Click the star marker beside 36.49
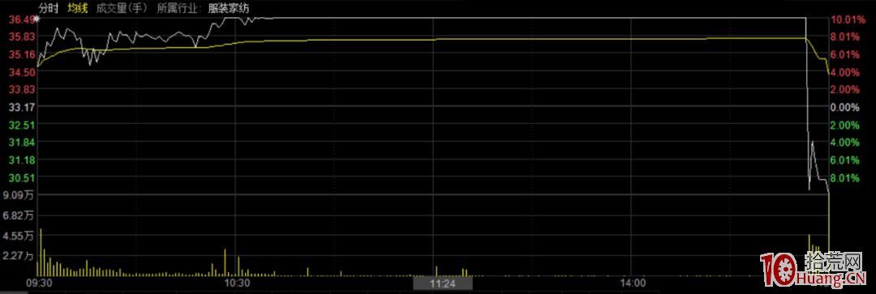The image size is (876, 294). click(37, 19)
